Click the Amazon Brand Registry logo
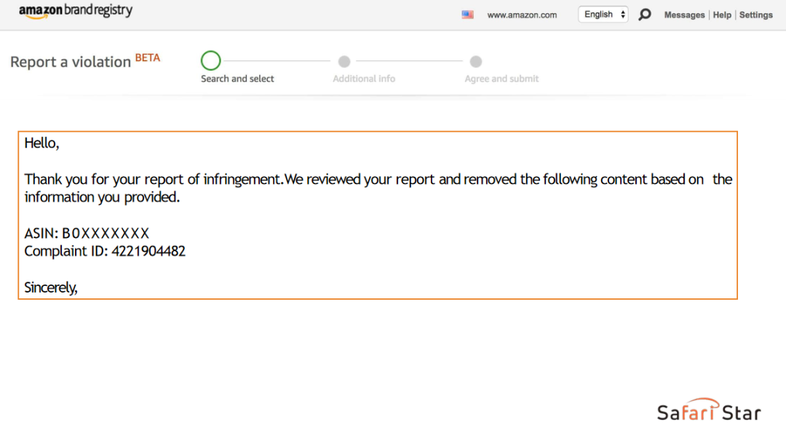786x441 pixels. [x=76, y=12]
